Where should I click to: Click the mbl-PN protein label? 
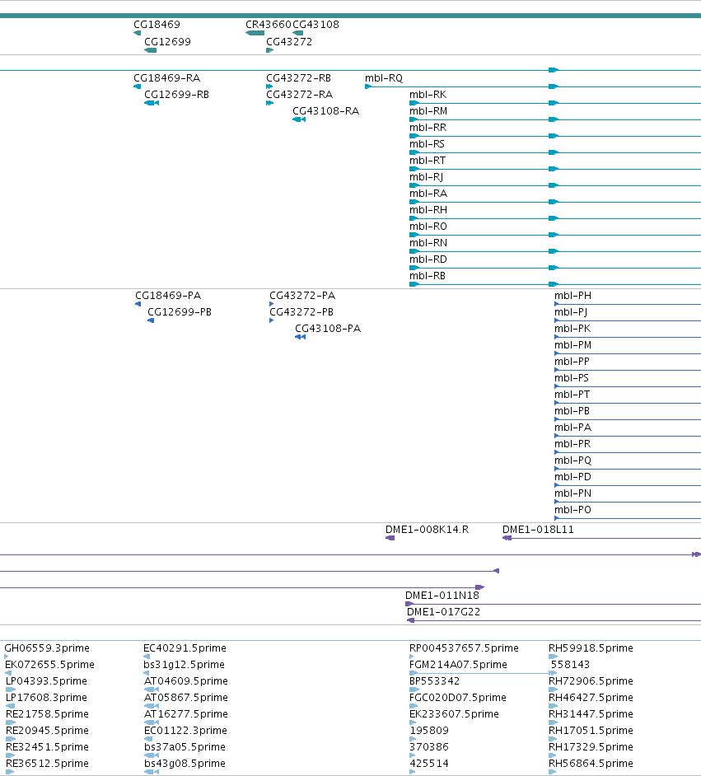tap(572, 493)
